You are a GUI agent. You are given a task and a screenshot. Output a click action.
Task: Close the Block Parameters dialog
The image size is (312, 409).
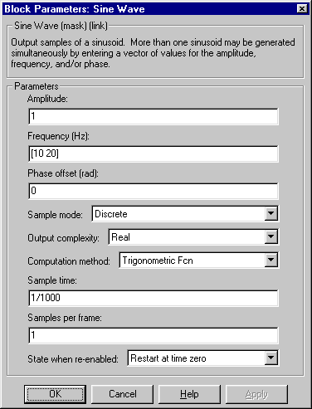[x=302, y=9]
